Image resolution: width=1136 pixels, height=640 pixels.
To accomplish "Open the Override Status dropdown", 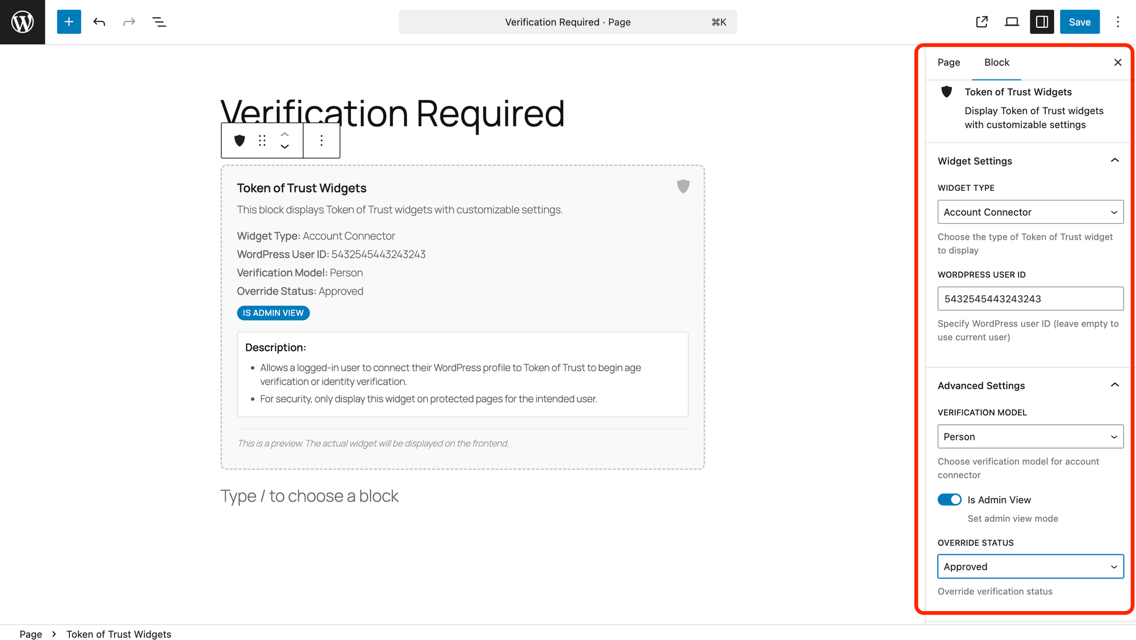I will [x=1030, y=567].
